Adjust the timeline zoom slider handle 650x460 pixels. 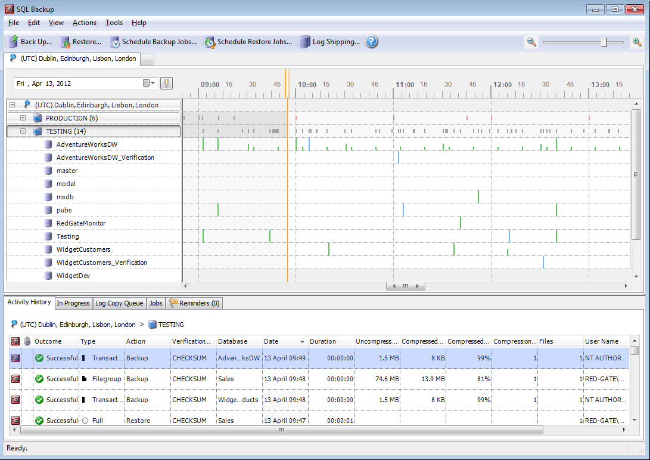(604, 42)
